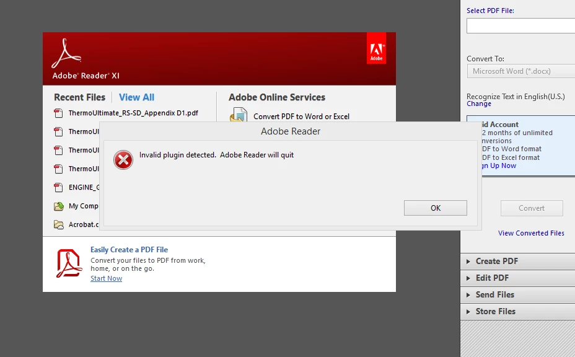Screen dimensions: 575x357
Task: Open ThermoUltimate_RS-SD_Appendix D1.pdf recent file
Action: 133,113
